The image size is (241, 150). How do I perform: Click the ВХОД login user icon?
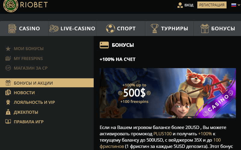180,5
